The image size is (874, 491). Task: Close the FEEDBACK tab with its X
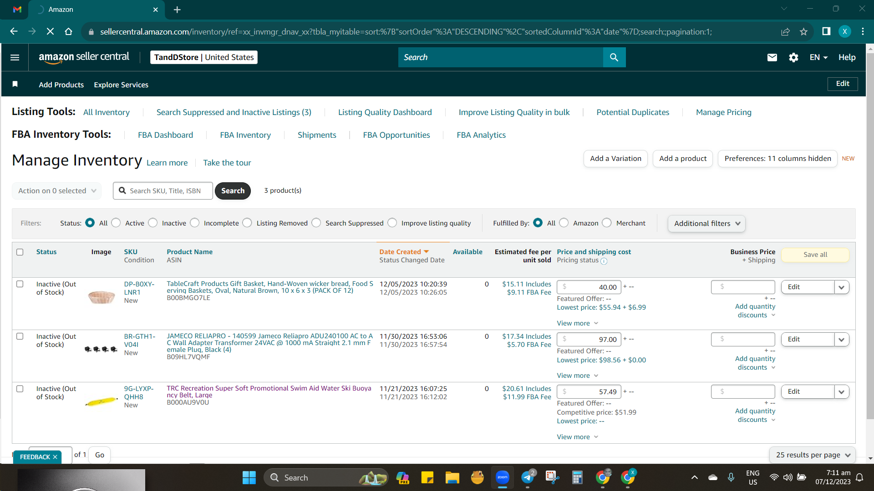(55, 457)
